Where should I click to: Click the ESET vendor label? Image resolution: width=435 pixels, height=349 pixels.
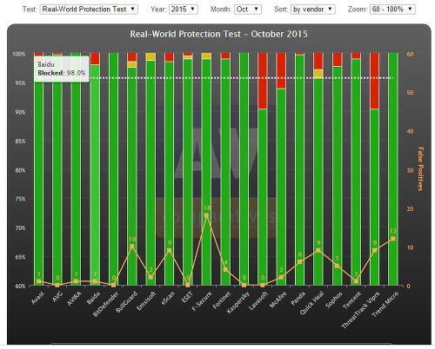(x=187, y=297)
